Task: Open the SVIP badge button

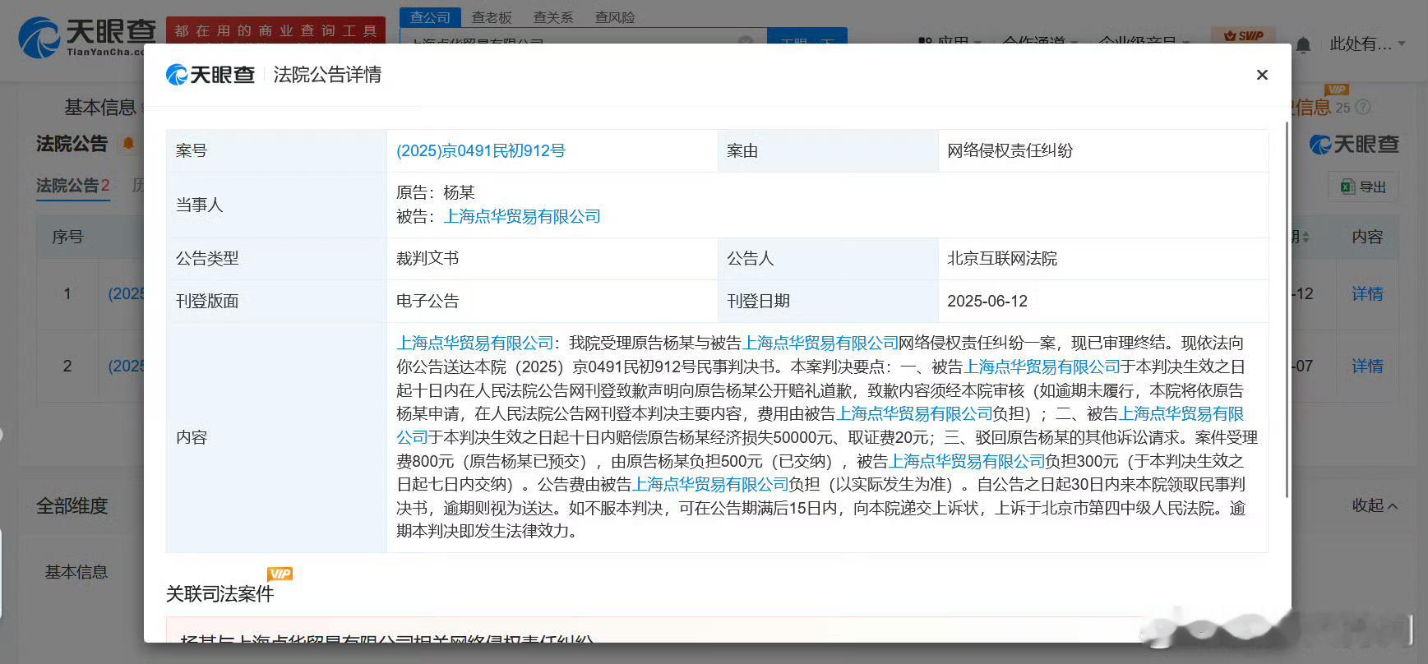Action: tap(1243, 35)
